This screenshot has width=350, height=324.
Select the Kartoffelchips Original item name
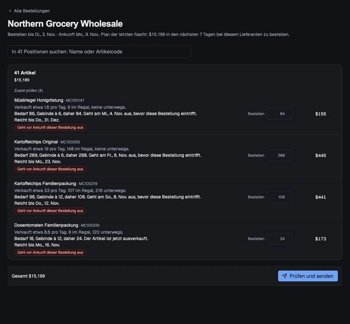(36, 142)
